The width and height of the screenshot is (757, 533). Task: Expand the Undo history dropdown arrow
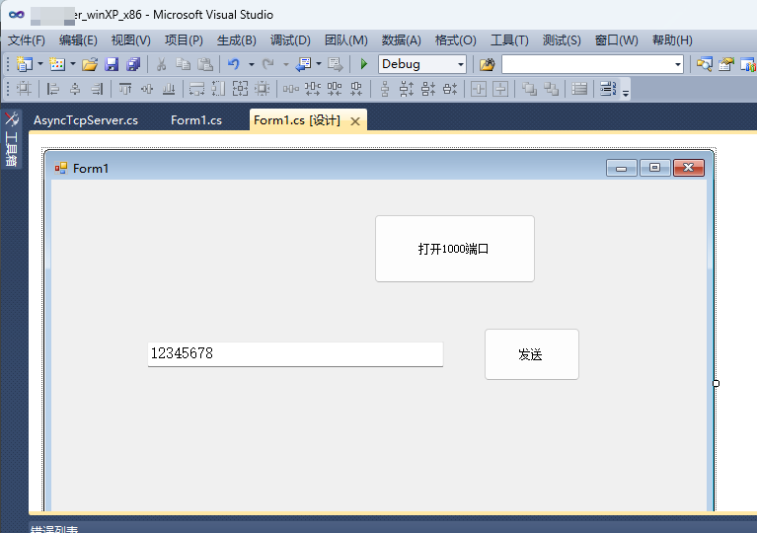252,64
